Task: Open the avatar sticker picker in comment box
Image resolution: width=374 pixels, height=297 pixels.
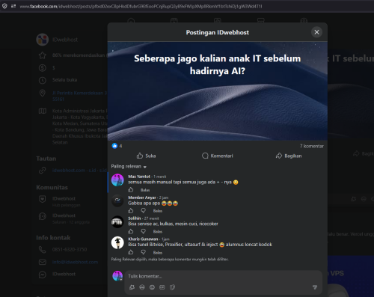Action: pyautogui.click(x=132, y=287)
